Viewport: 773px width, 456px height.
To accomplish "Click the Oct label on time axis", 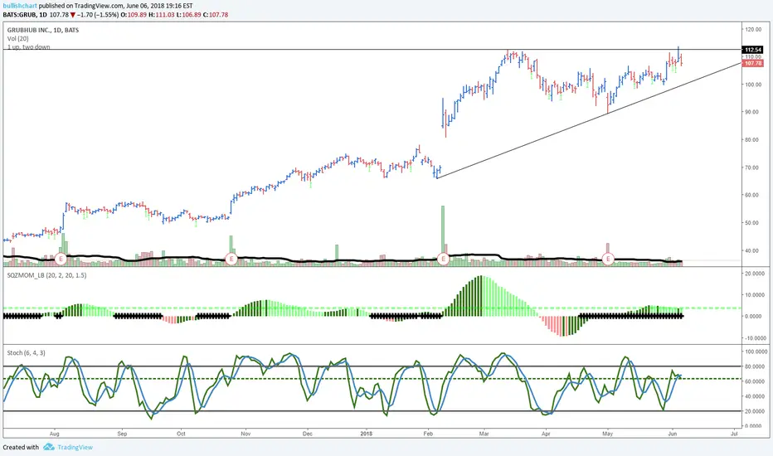I will pos(181,434).
